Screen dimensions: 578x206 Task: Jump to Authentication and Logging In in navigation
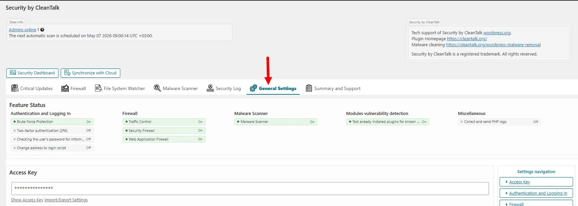pyautogui.click(x=536, y=193)
